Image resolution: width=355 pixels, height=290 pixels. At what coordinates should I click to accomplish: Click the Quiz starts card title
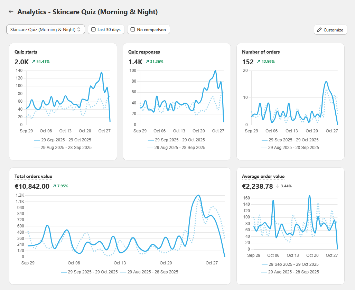26,52
